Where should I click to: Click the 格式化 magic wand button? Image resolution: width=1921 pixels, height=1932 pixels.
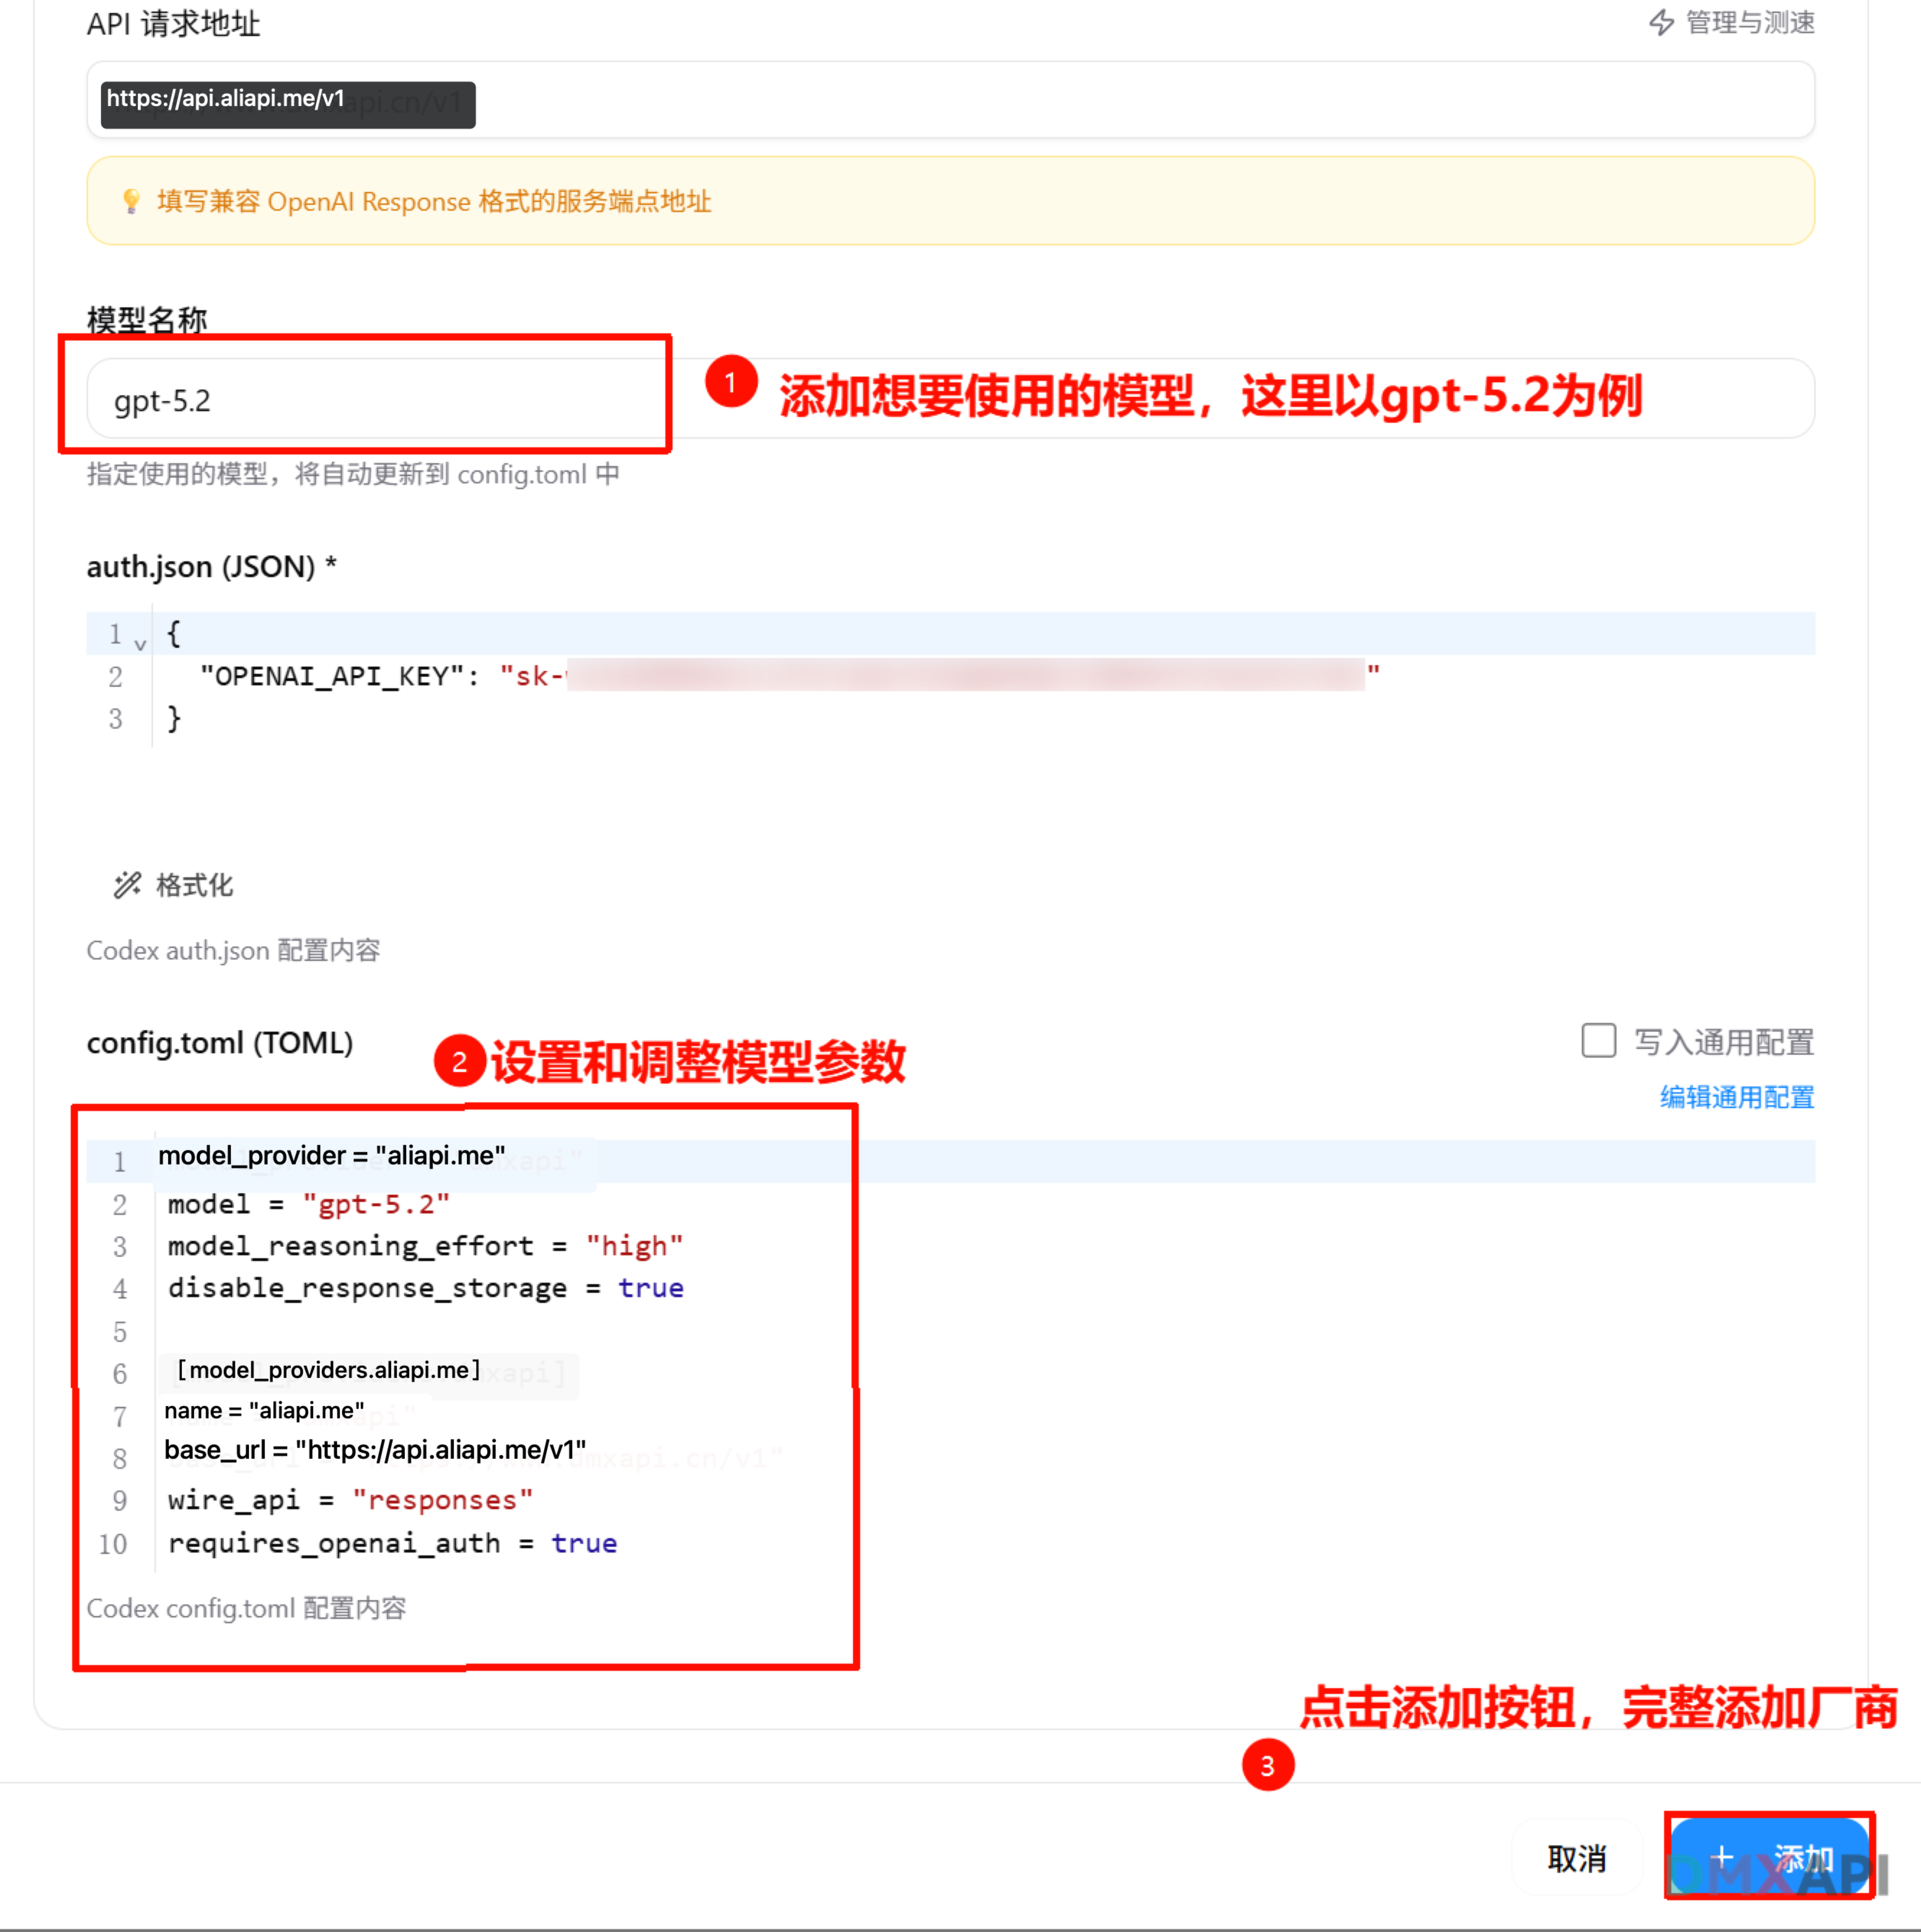(173, 885)
